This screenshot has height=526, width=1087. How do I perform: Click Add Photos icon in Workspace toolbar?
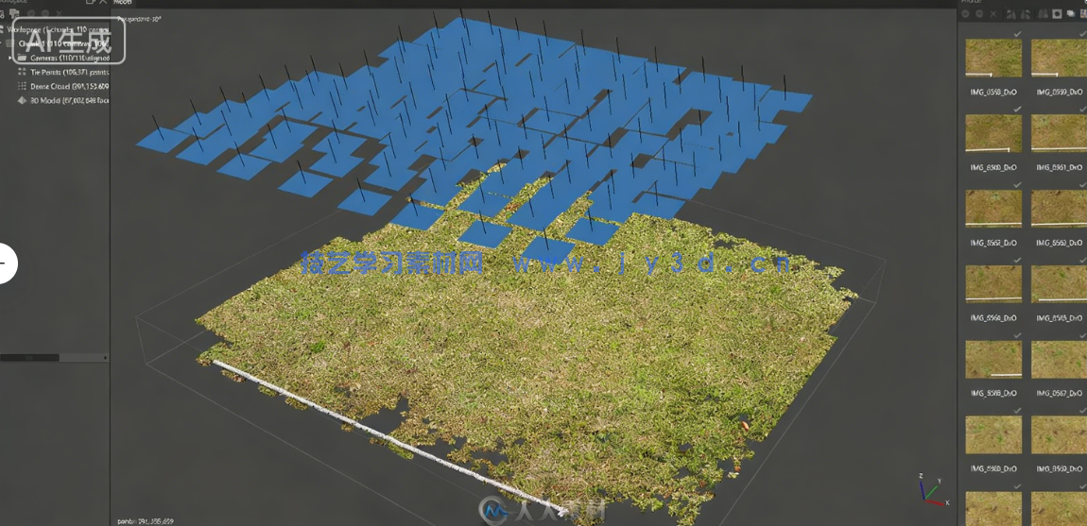15,14
